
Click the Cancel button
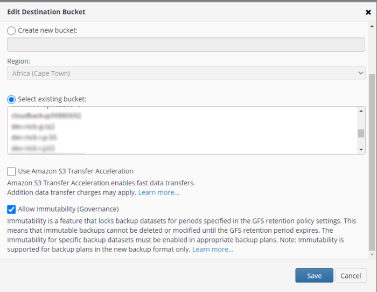click(x=351, y=276)
